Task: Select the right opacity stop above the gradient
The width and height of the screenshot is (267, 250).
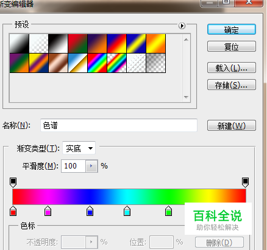Action: point(245,182)
